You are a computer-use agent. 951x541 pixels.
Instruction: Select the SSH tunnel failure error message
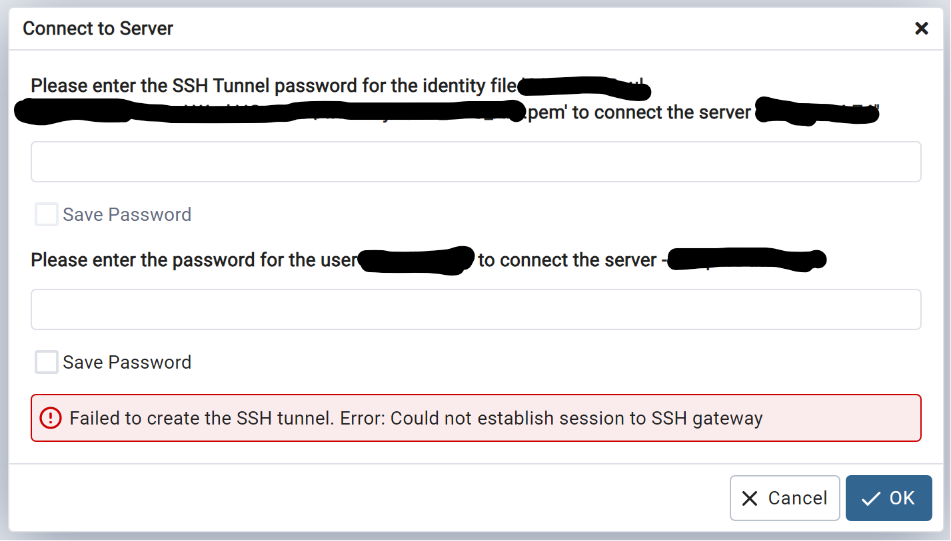tap(416, 419)
